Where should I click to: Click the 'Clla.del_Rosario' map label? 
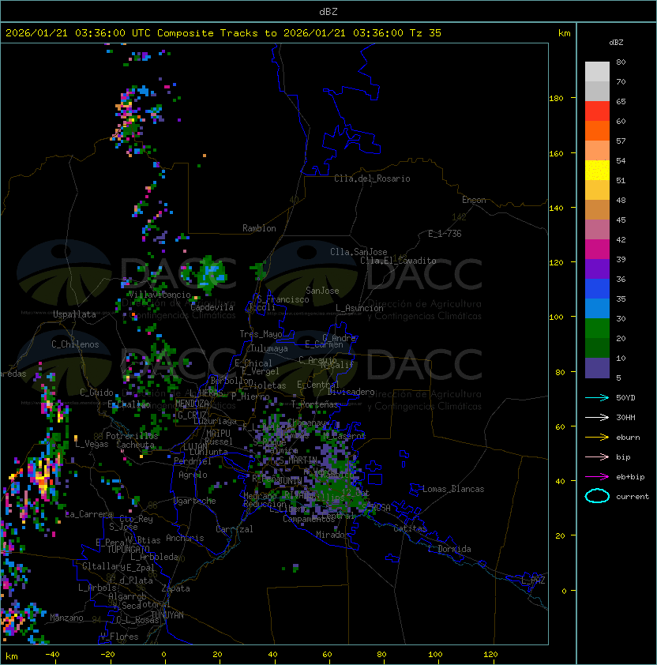[372, 178]
